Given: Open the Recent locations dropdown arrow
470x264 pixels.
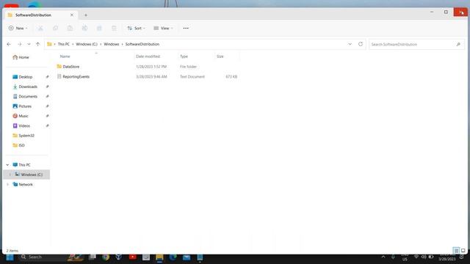Looking at the screenshot, I should pyautogui.click(x=29, y=44).
